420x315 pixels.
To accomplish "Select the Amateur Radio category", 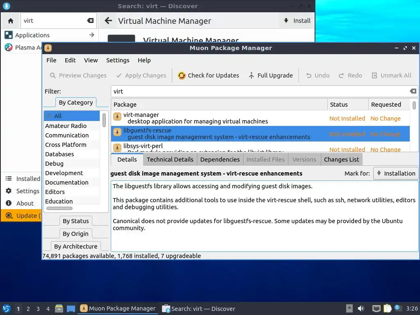I will pos(71,126).
